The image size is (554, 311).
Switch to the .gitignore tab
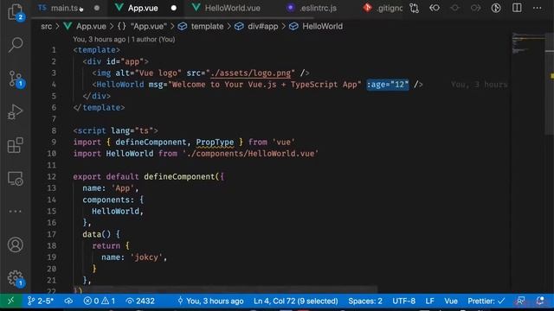389,8
